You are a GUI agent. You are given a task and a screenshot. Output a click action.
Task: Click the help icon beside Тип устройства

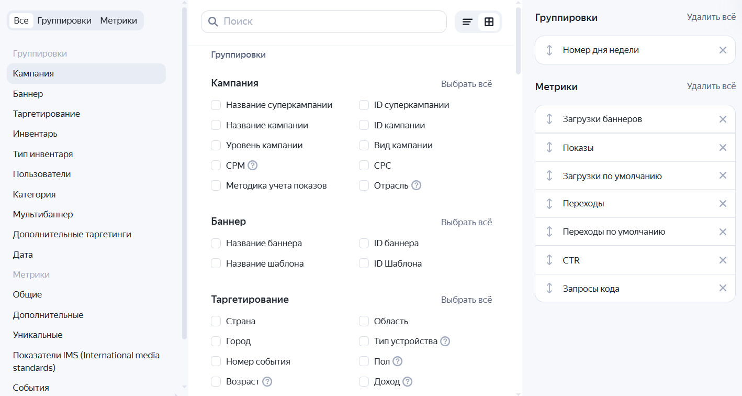click(x=445, y=342)
